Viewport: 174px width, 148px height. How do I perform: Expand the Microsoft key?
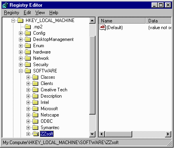click(x=28, y=109)
